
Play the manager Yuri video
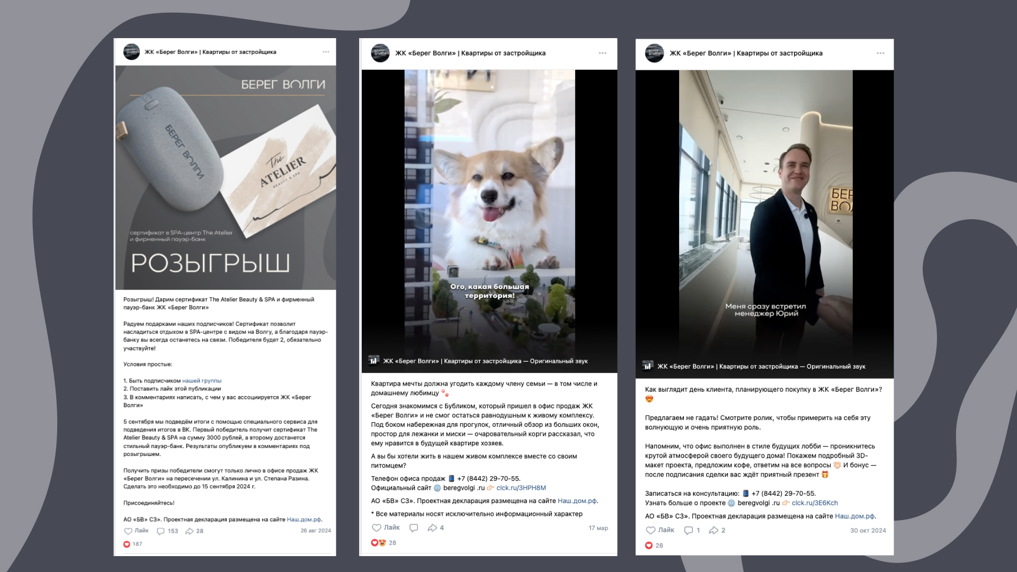764,224
